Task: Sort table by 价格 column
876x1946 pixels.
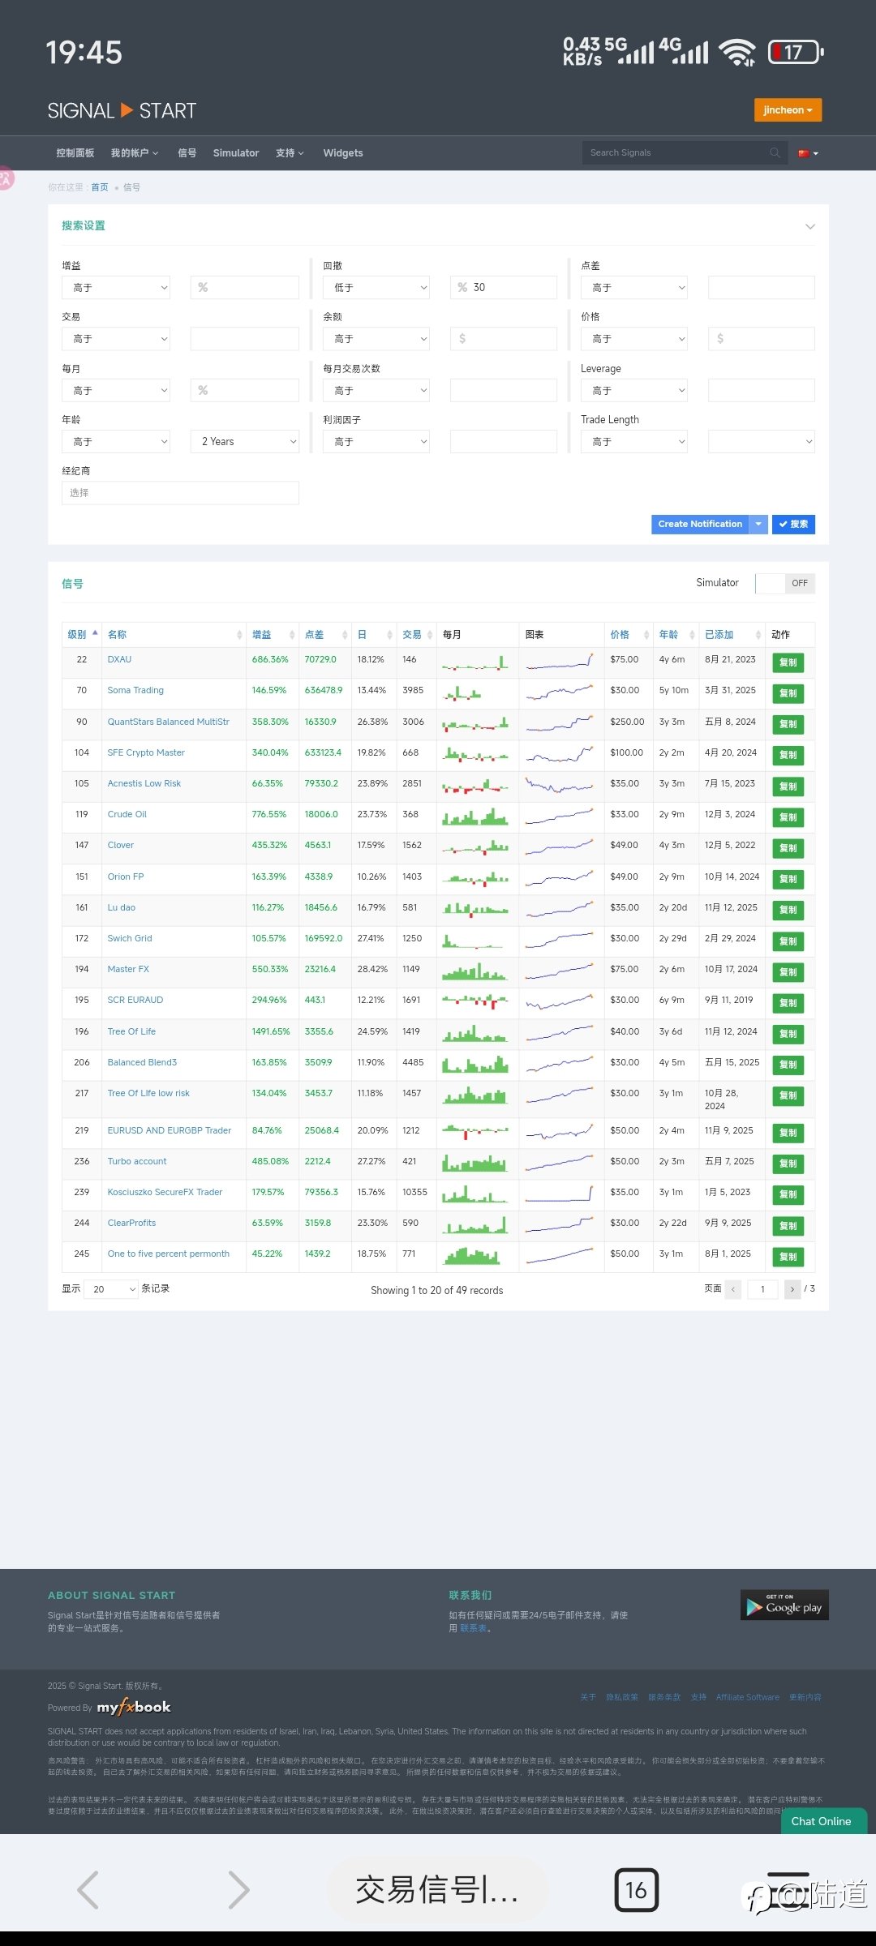Action: coord(629,634)
